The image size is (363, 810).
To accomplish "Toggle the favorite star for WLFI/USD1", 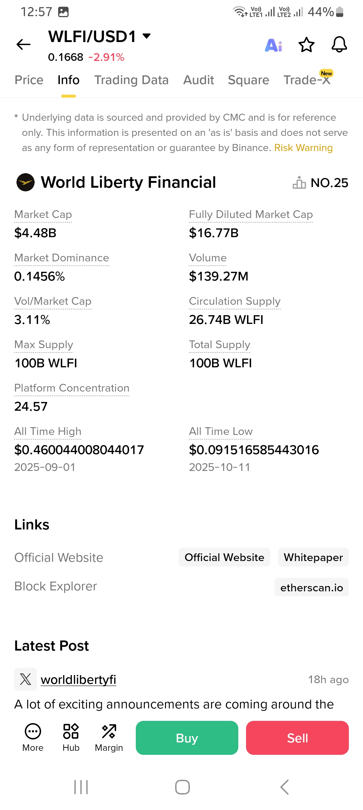I will (306, 45).
